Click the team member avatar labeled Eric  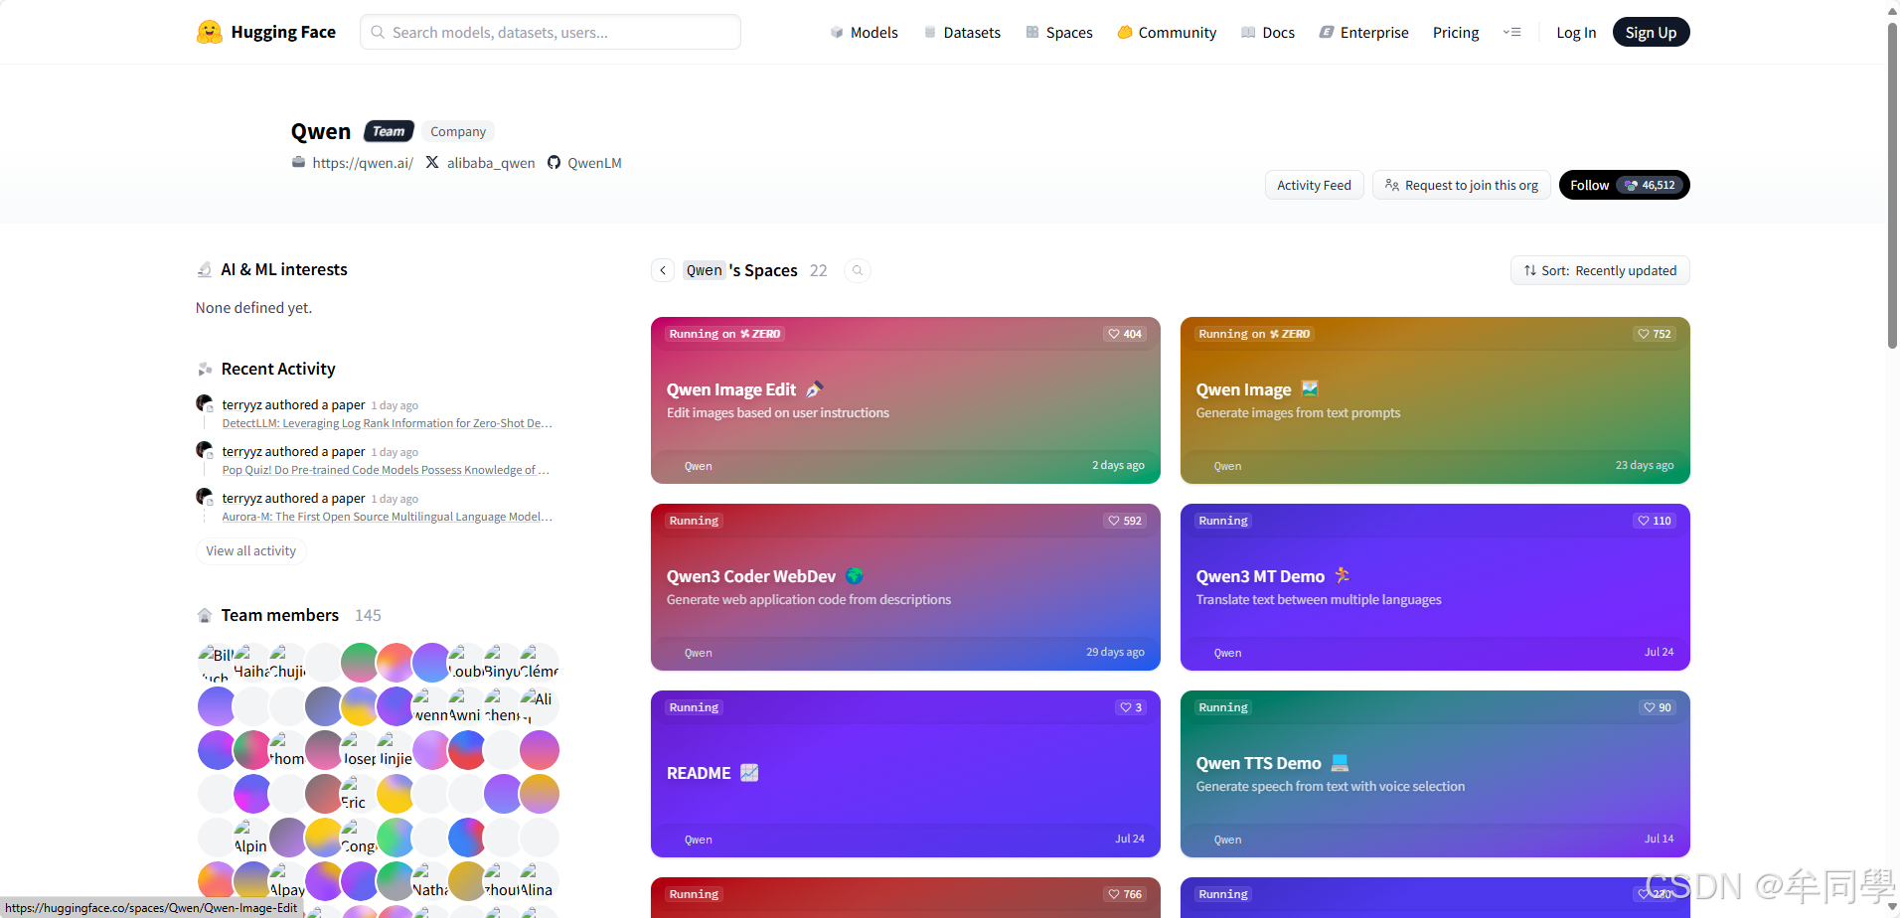(x=360, y=794)
